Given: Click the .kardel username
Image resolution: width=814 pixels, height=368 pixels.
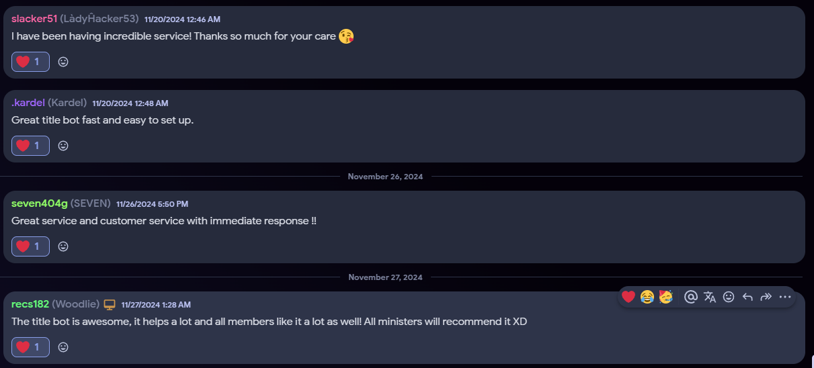Looking at the screenshot, I should (x=28, y=103).
